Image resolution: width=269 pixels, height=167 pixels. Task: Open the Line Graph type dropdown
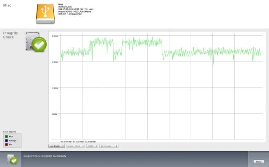click(x=56, y=146)
